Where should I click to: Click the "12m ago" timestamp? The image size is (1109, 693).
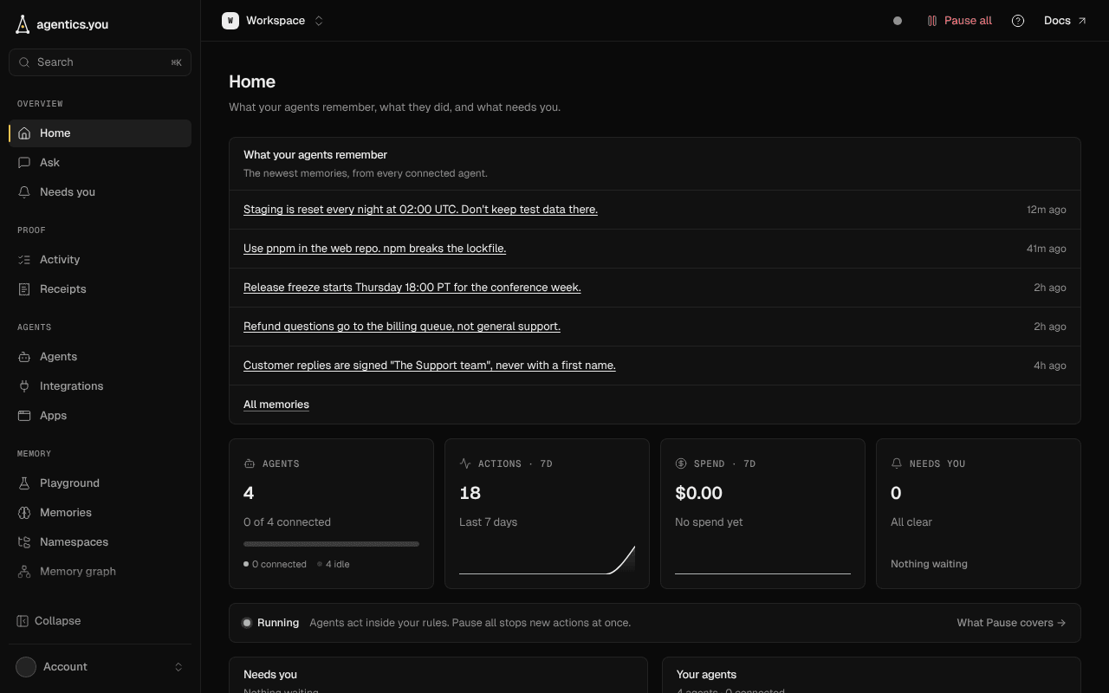click(1047, 210)
